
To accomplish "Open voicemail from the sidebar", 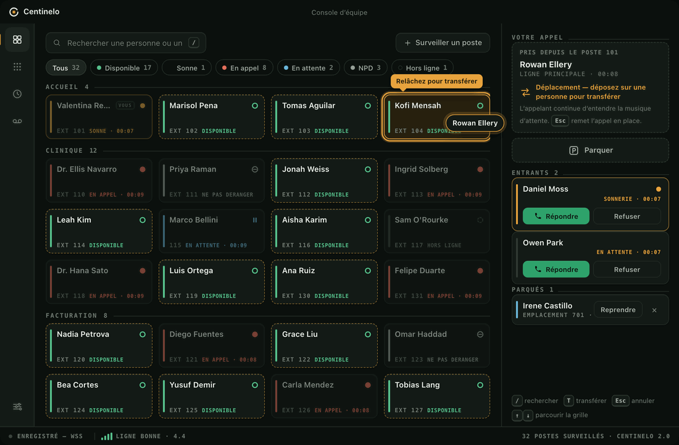I will [x=17, y=121].
